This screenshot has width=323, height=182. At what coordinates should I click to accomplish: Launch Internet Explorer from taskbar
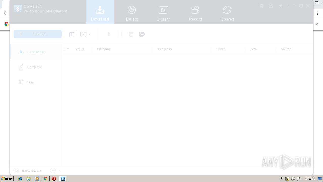20,179
